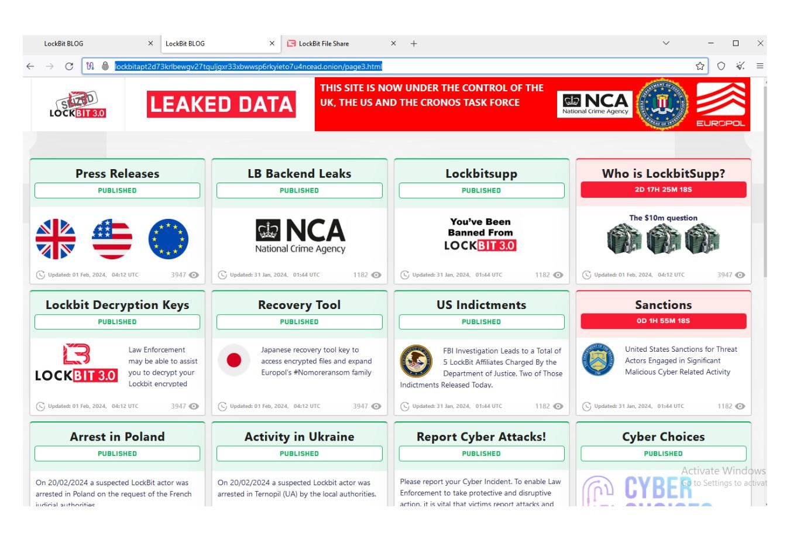Click the LockBit 3.0 logo in Decryption Keys card
Image resolution: width=790 pixels, height=556 pixels.
tap(76, 363)
